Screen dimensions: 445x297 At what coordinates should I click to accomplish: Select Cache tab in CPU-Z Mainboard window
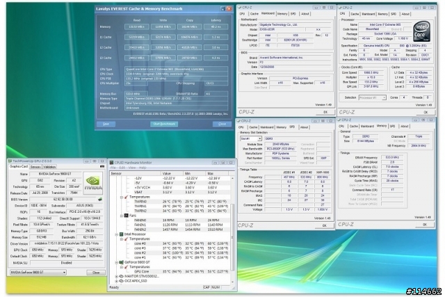click(254, 14)
